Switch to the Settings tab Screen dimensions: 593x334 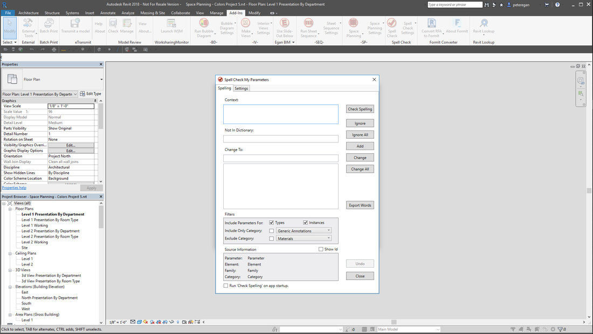tap(241, 88)
